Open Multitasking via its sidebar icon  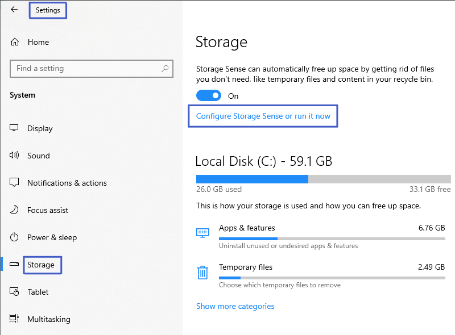[x=13, y=319]
